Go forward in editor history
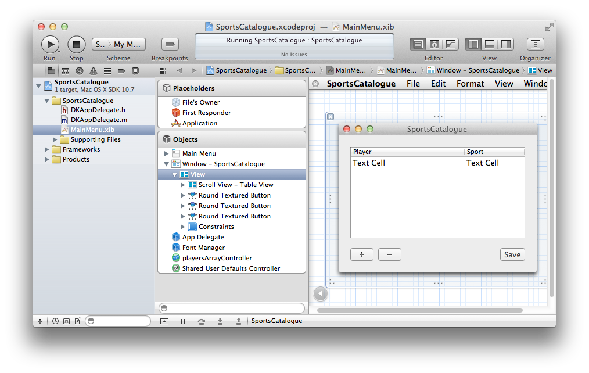589x373 pixels. pos(194,71)
